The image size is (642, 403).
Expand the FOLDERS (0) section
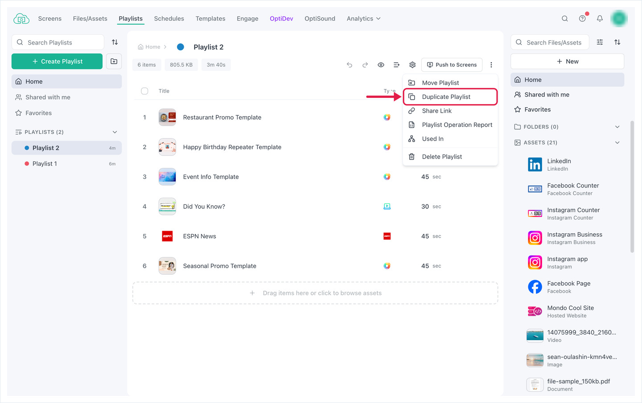(617, 127)
